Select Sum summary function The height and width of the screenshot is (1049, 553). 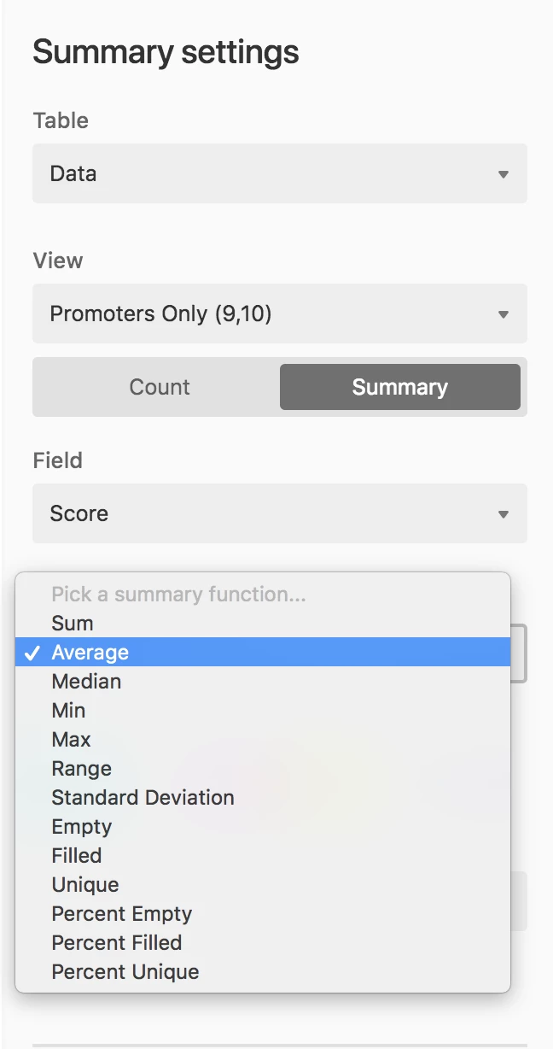pyautogui.click(x=72, y=623)
